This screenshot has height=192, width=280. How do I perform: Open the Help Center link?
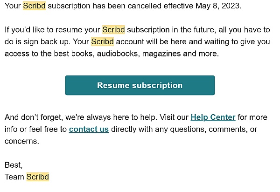tap(213, 117)
